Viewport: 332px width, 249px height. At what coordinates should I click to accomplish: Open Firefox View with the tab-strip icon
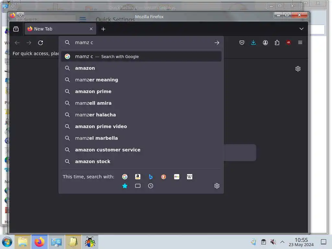pyautogui.click(x=16, y=29)
